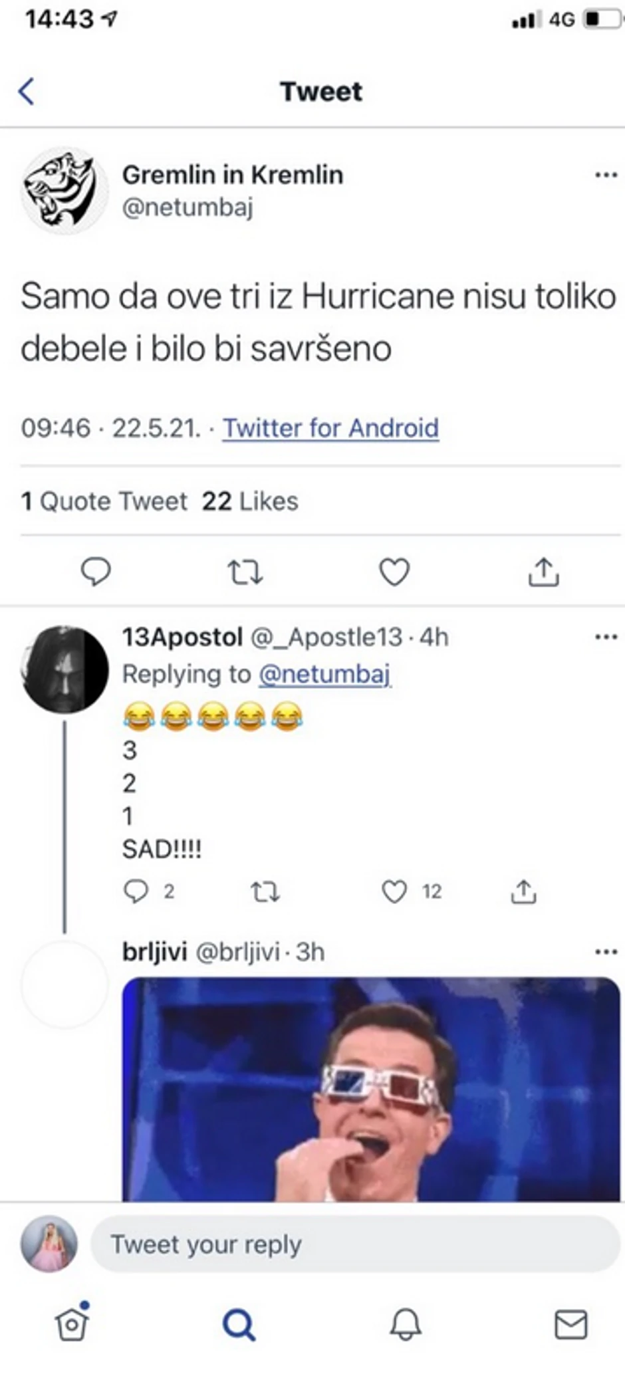Open the Notifications bell tab
Screen dimensions: 625x1388
[405, 1324]
